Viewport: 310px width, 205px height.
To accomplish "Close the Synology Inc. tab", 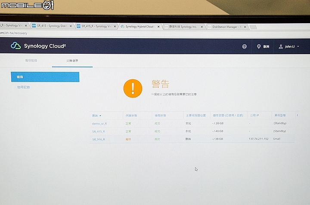I will (201, 27).
